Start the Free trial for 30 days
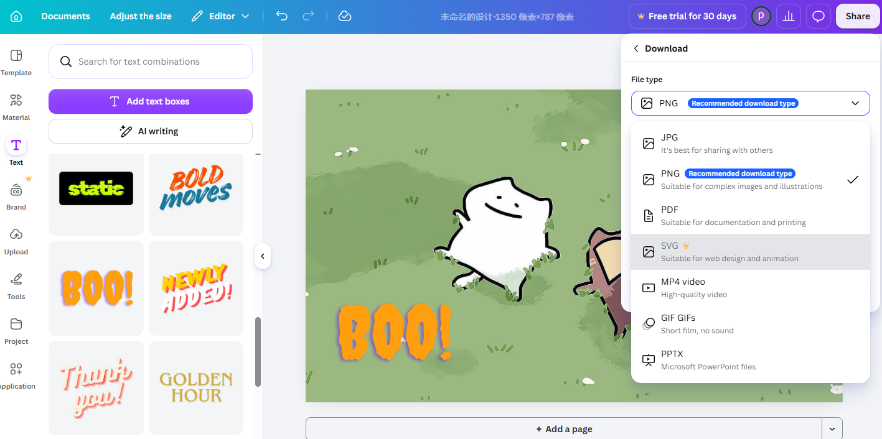This screenshot has width=882, height=439. click(x=687, y=16)
